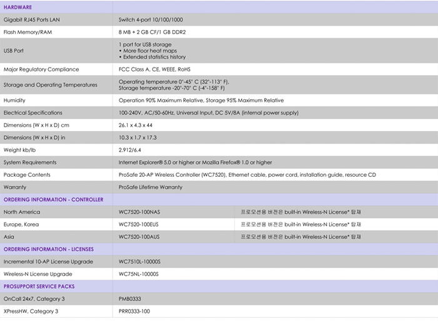This screenshot has height=321, width=438.
Task: Select 'Major Regulatory Compliance' label
Action: pyautogui.click(x=41, y=69)
